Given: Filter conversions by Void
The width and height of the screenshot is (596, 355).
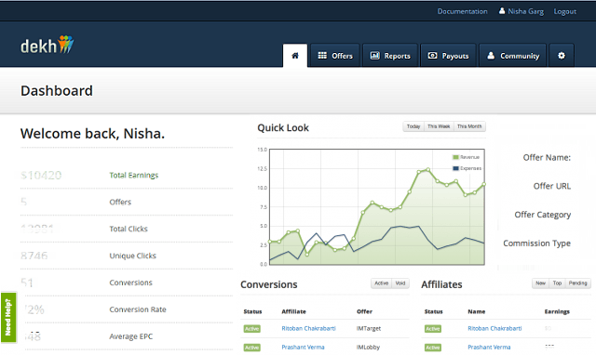Looking at the screenshot, I should coord(400,283).
